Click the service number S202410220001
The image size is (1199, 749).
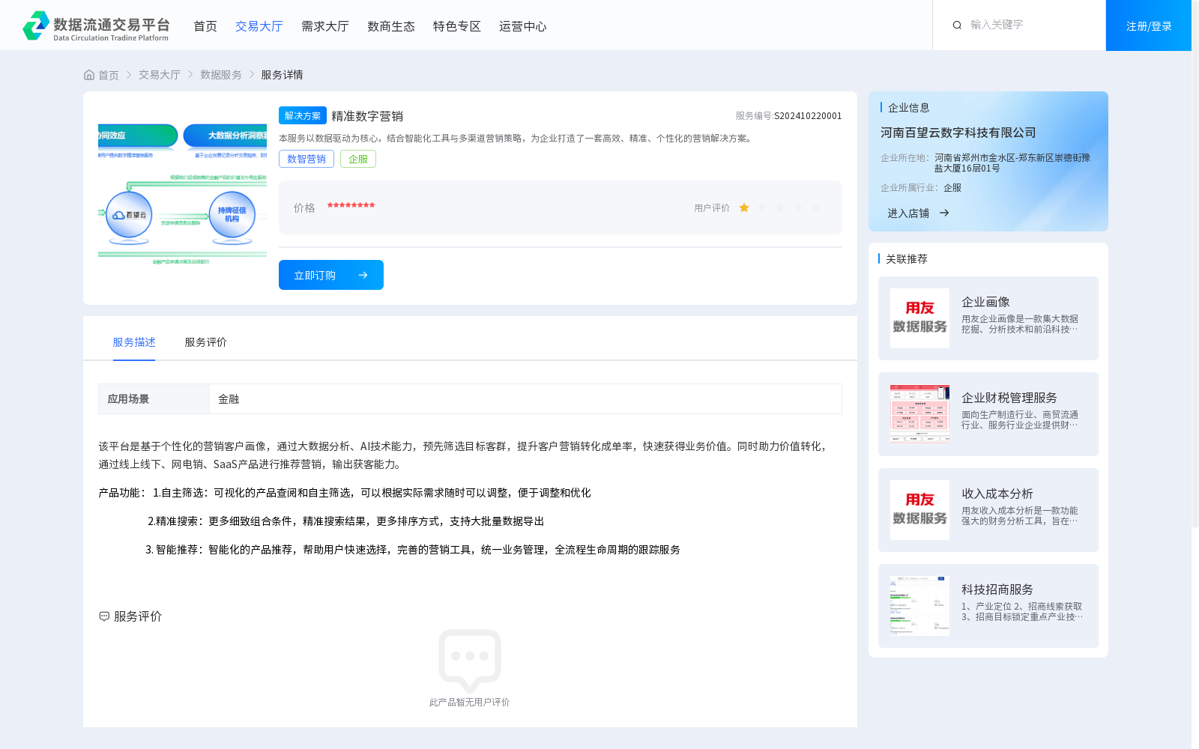tap(808, 116)
